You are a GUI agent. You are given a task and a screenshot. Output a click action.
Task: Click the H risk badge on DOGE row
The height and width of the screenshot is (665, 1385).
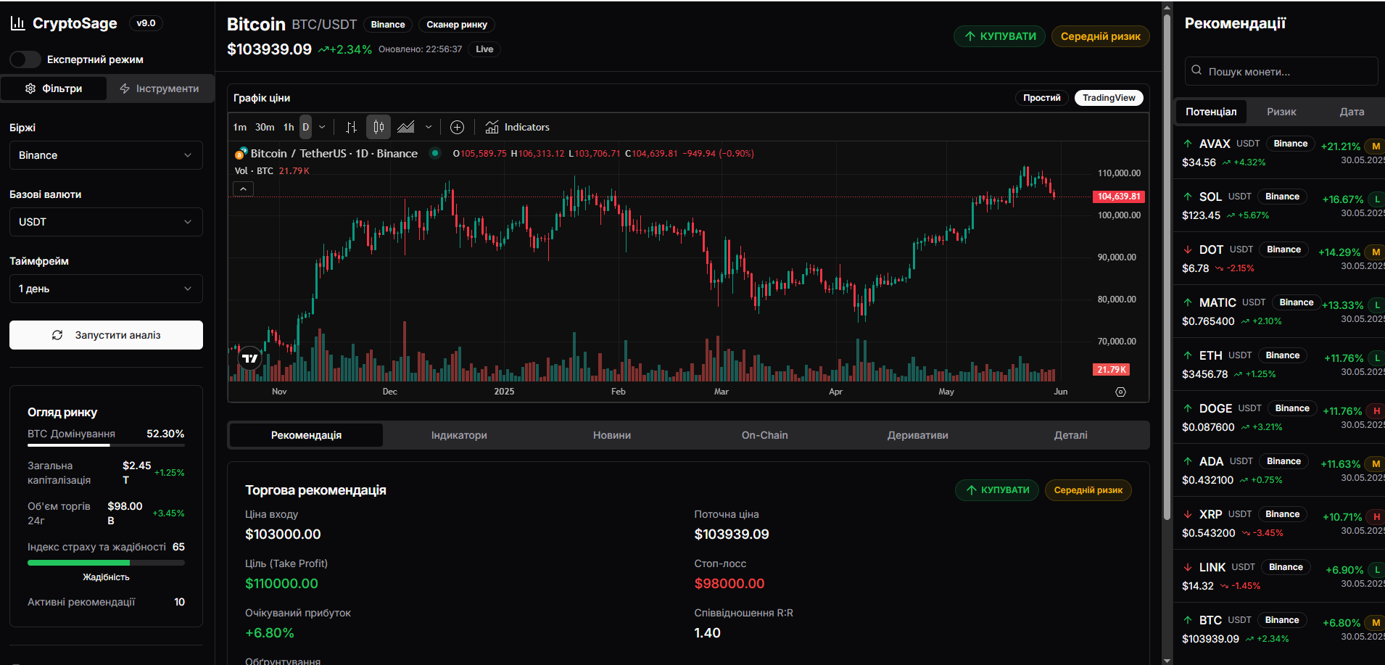click(1376, 411)
